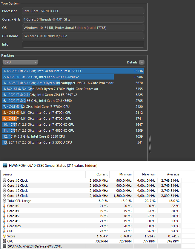Click Vcore current value 1.164 V
The image size is (195, 249).
click(x=102, y=236)
